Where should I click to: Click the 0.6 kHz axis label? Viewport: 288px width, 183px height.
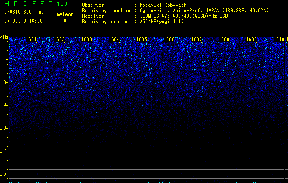click(4, 174)
